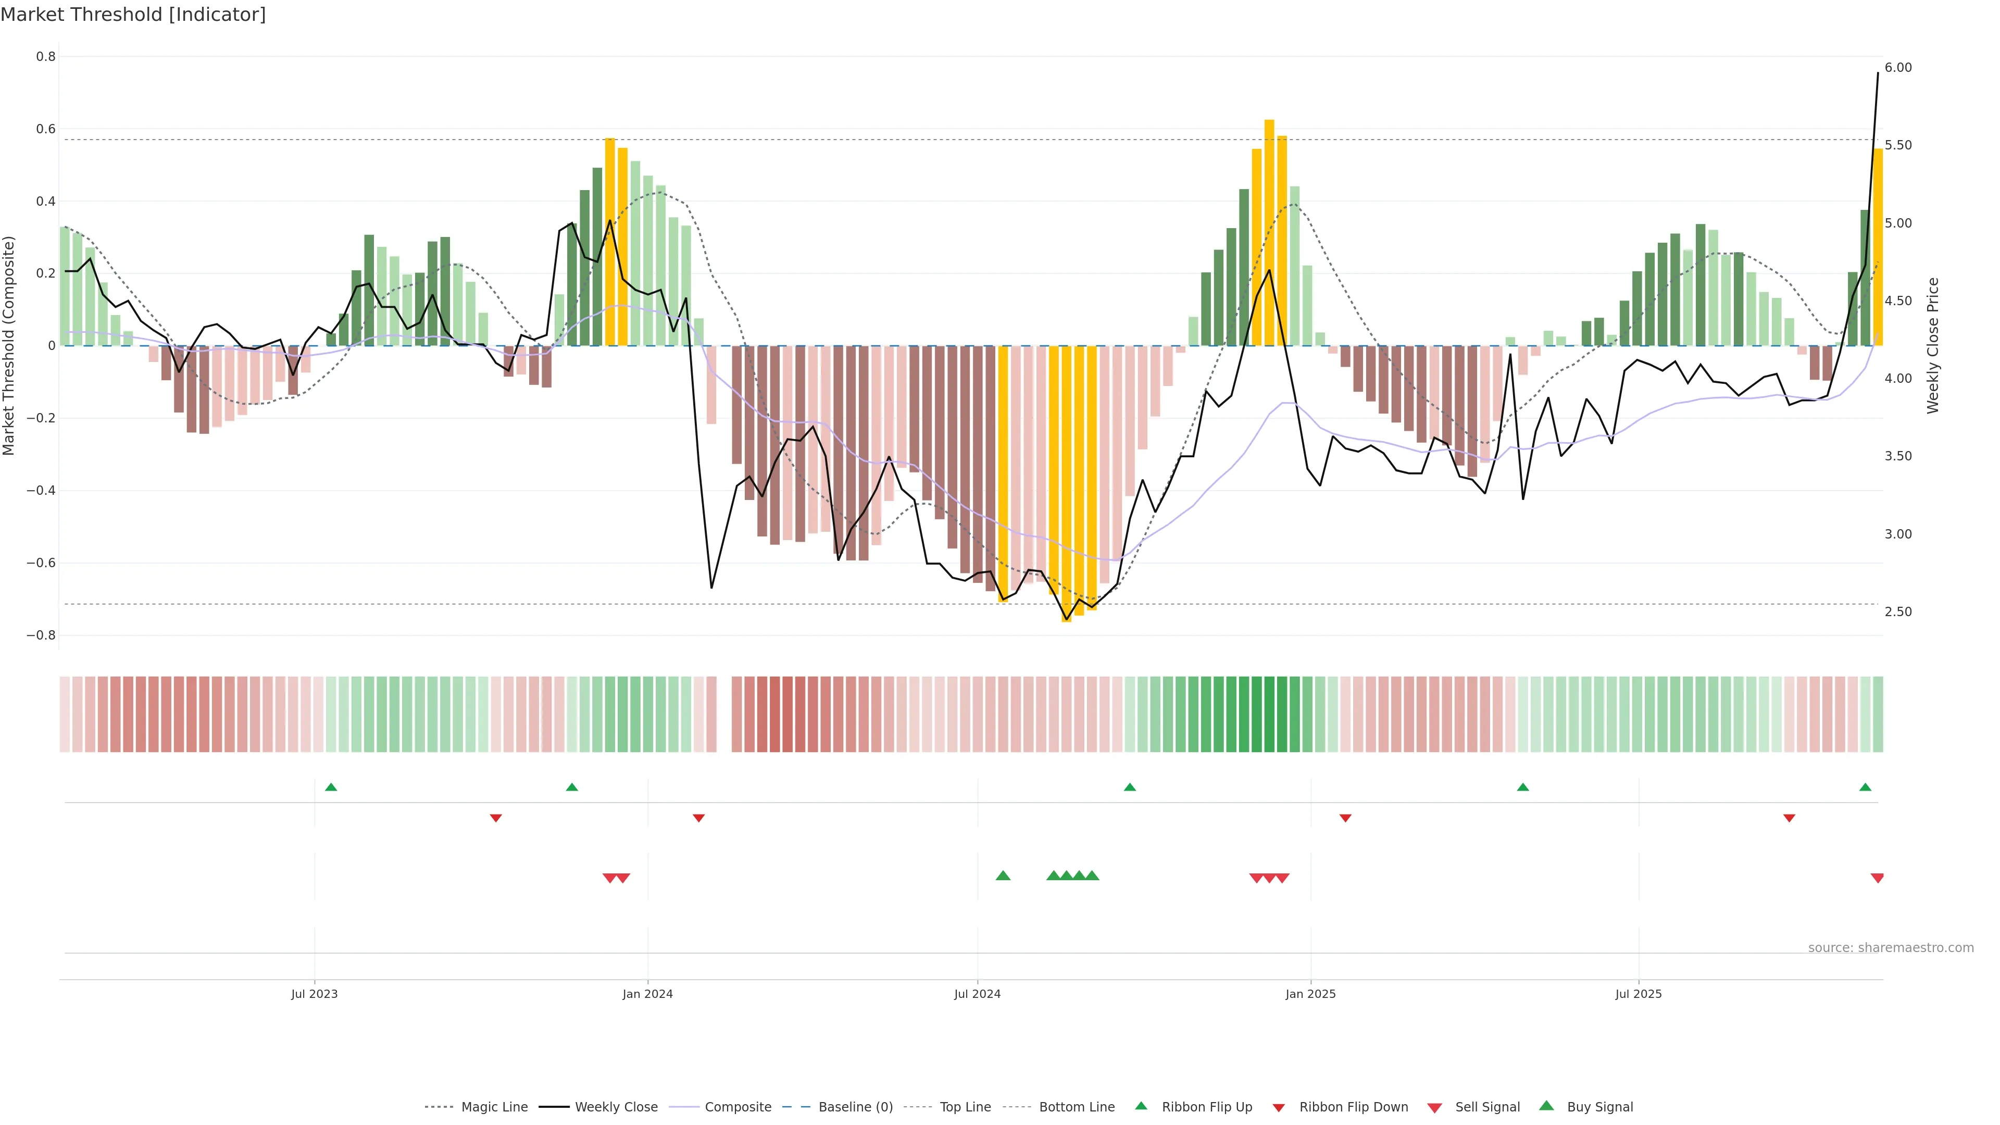Select the rightmost red sell signal marker
The height and width of the screenshot is (1125, 2000).
tap(1877, 878)
